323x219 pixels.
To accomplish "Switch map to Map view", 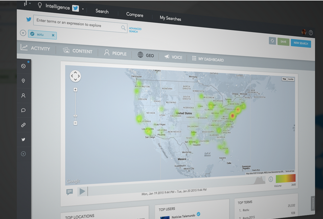I will tap(284, 79).
